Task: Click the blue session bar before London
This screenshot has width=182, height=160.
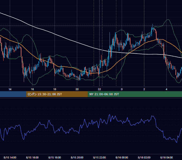Action: point(13,94)
